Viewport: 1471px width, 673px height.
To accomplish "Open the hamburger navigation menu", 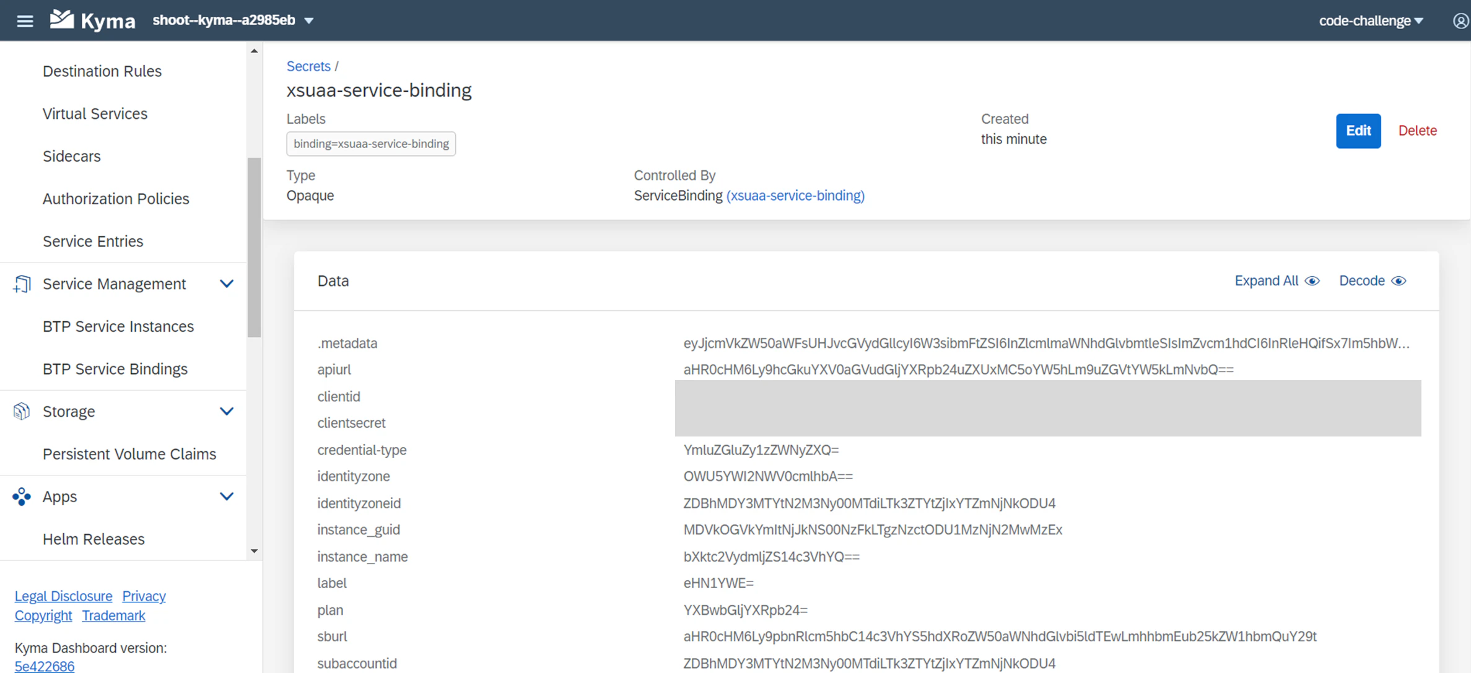I will [25, 21].
